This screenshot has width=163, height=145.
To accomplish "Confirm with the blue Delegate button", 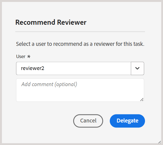I will pyautogui.click(x=127, y=121).
